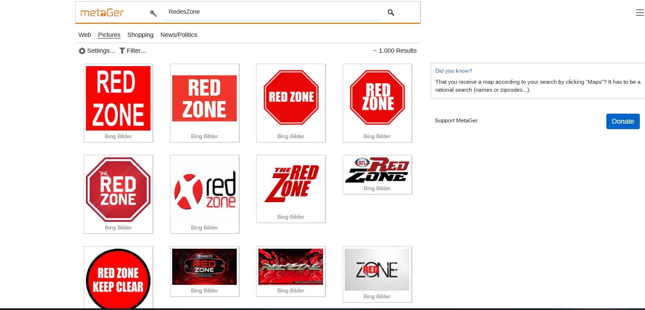Click Bing Bilder under THE RED ZONE logo
Viewport: 645px width, 310px height.
point(291,217)
